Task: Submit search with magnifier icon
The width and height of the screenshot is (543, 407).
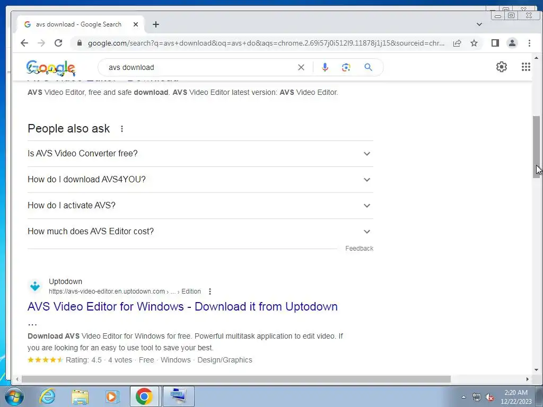Action: point(368,67)
